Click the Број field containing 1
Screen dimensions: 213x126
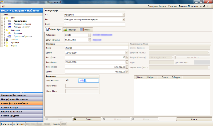point(94,24)
